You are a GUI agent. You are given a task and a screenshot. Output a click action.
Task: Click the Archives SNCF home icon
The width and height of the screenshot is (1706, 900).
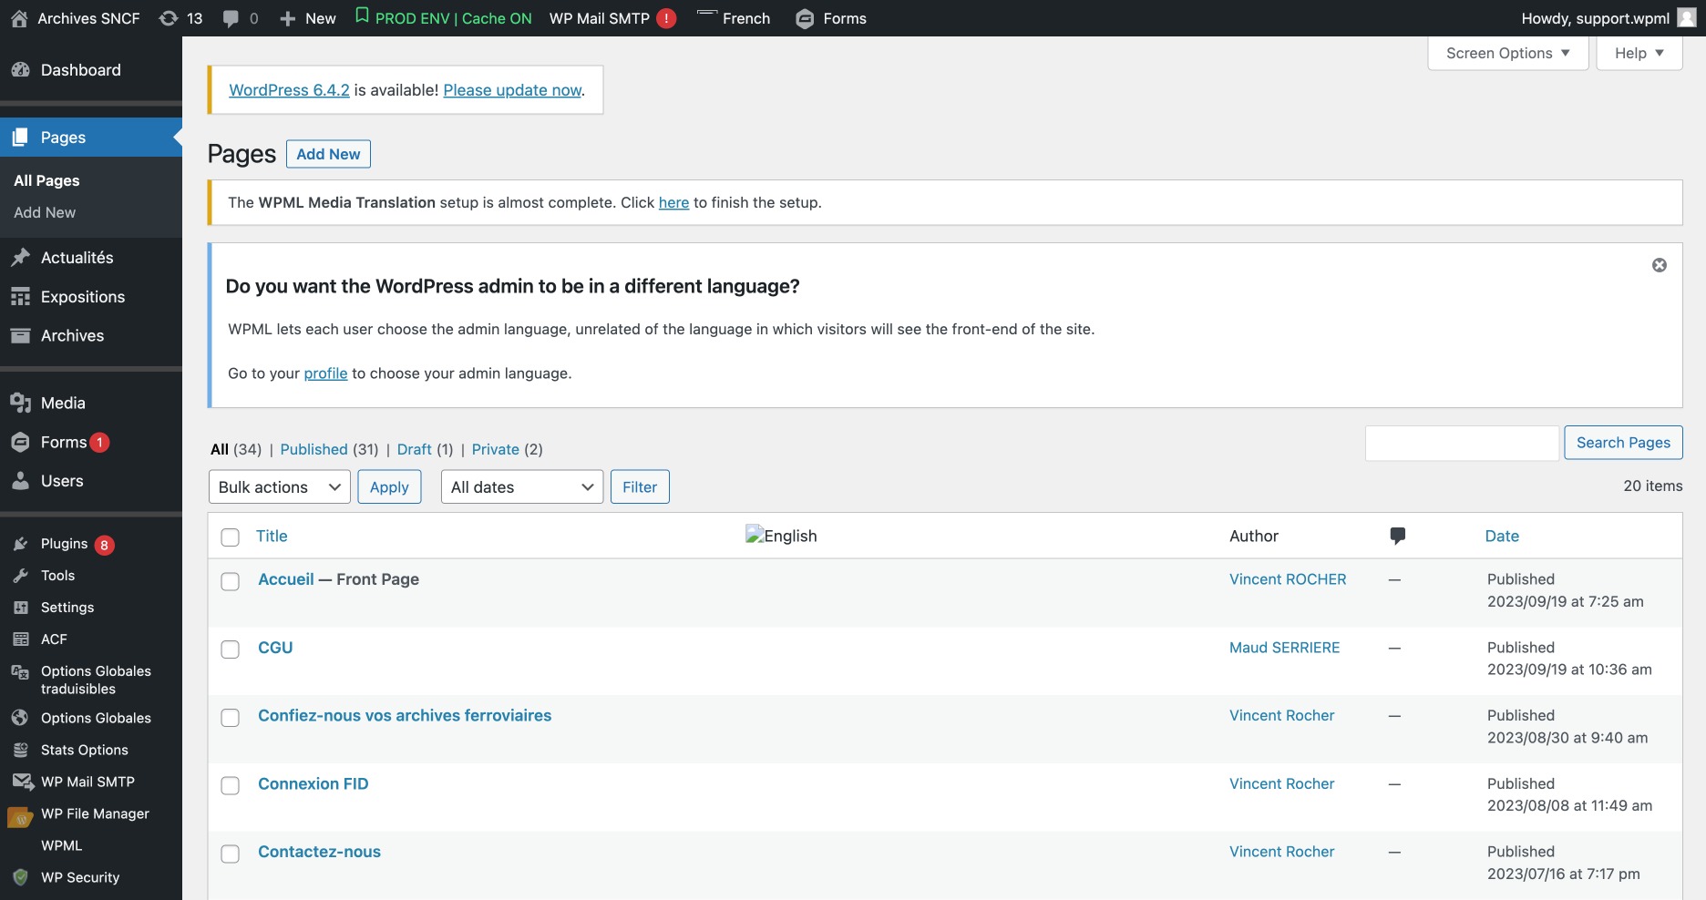(x=19, y=18)
